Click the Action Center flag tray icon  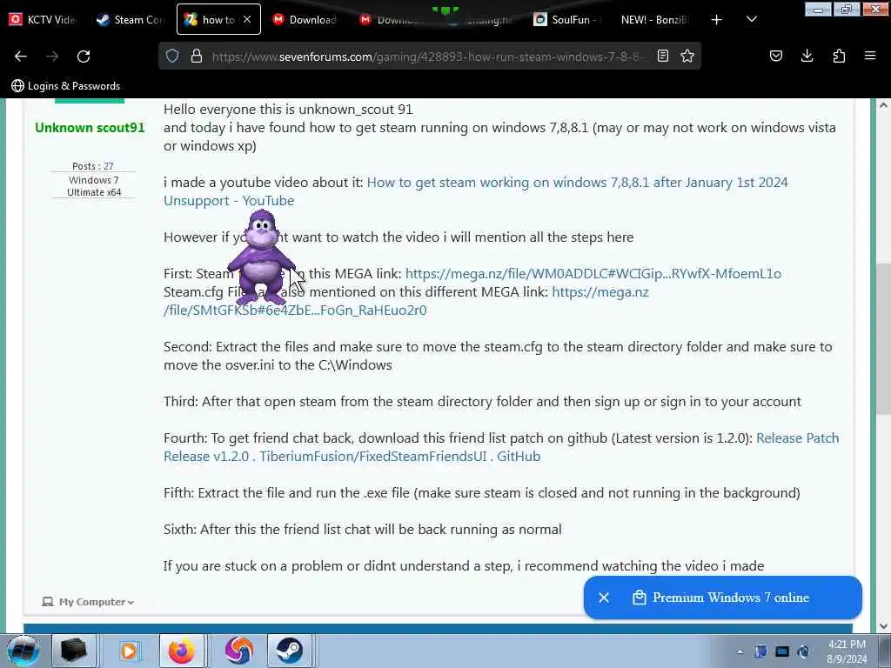760,651
